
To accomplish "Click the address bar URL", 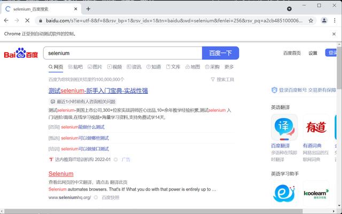I will pos(174,21).
